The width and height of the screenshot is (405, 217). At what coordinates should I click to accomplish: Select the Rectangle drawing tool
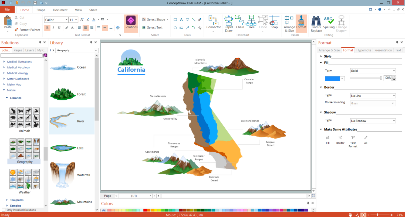(x=175, y=19)
